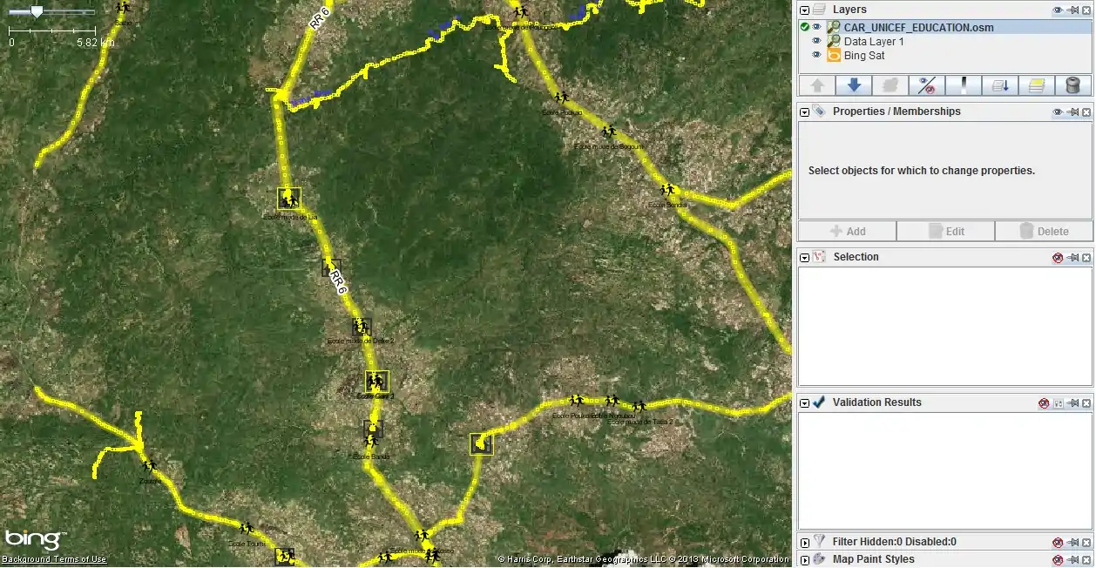Hide the Bing Sat imagery layer

817,56
